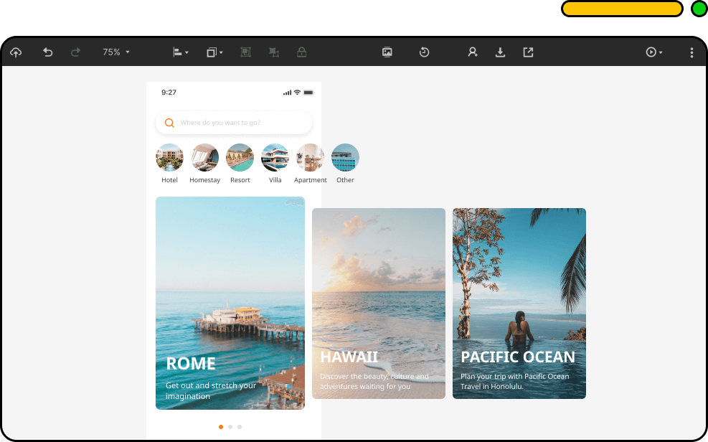The width and height of the screenshot is (708, 442).
Task: Click the HAWAII destination card
Action: click(378, 303)
